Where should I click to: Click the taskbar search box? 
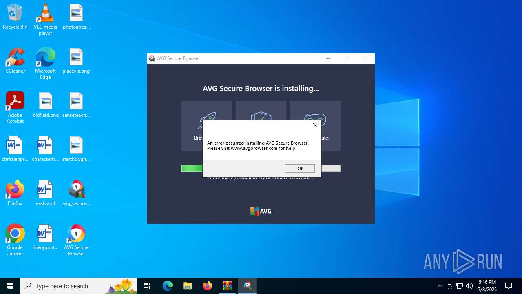tap(78, 286)
